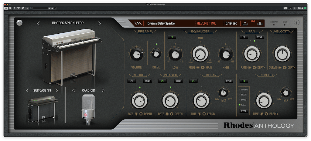This screenshot has height=141, width=311.
Task: Click the empty host preset name field
Action: click(40, 8)
